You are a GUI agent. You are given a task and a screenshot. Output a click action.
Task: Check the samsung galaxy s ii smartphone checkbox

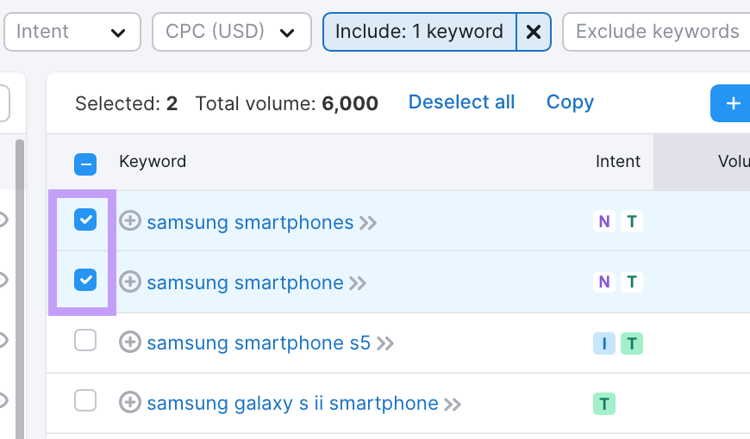[x=85, y=401]
